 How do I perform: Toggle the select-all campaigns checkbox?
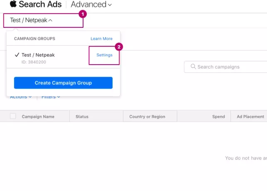click(13, 116)
